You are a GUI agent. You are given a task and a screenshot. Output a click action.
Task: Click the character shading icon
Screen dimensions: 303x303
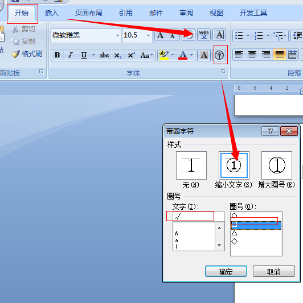(x=204, y=55)
